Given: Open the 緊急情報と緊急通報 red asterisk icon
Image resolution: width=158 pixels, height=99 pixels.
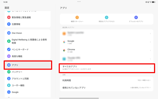Looking at the screenshot, I should click(9, 17).
